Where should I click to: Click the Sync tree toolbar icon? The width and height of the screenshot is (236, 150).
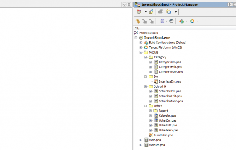pyautogui.click(x=138, y=21)
